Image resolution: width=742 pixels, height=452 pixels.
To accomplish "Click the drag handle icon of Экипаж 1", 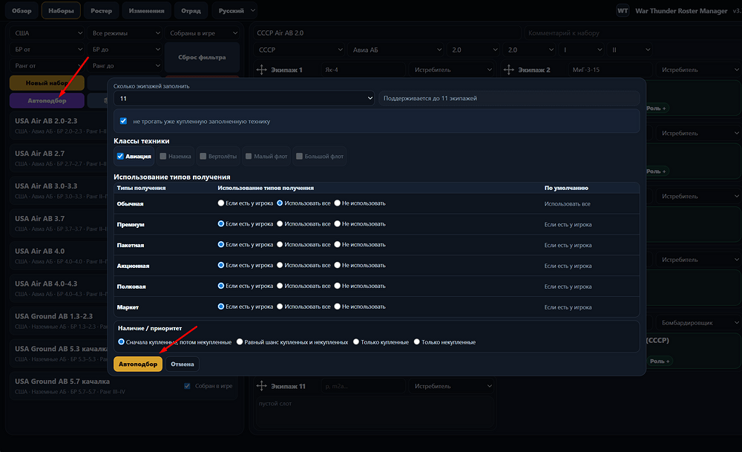I will coord(262,70).
